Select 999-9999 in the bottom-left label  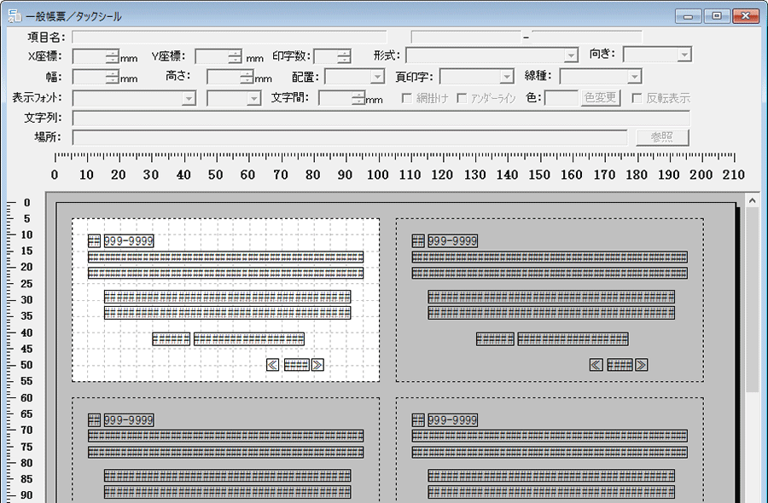pyautogui.click(x=129, y=419)
